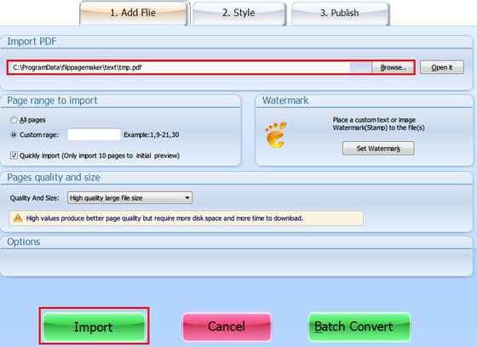Image resolution: width=477 pixels, height=347 pixels.
Task: Open the Quality And Size dropdown
Action: pyautogui.click(x=129, y=198)
